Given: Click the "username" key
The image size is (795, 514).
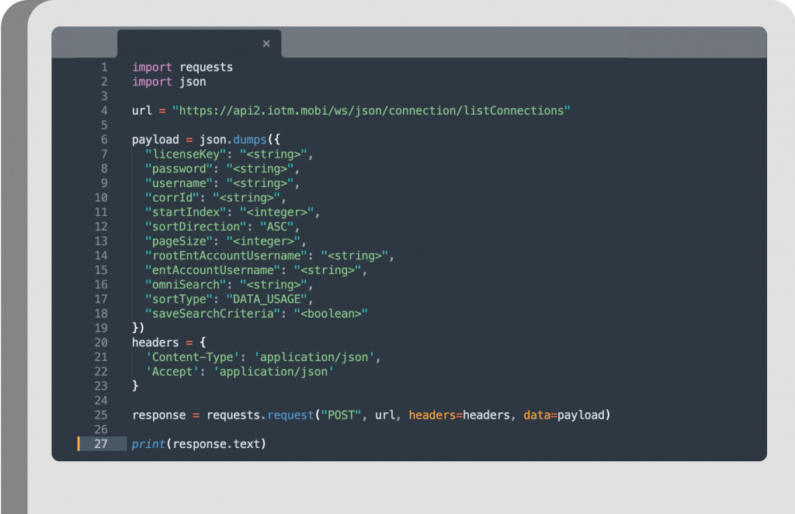Looking at the screenshot, I should click(x=179, y=183).
